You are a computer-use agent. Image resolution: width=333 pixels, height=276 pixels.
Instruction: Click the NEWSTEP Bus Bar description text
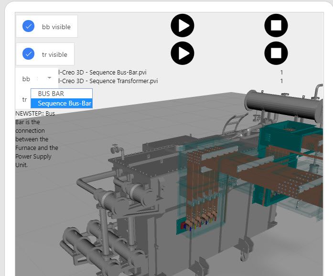click(36, 139)
